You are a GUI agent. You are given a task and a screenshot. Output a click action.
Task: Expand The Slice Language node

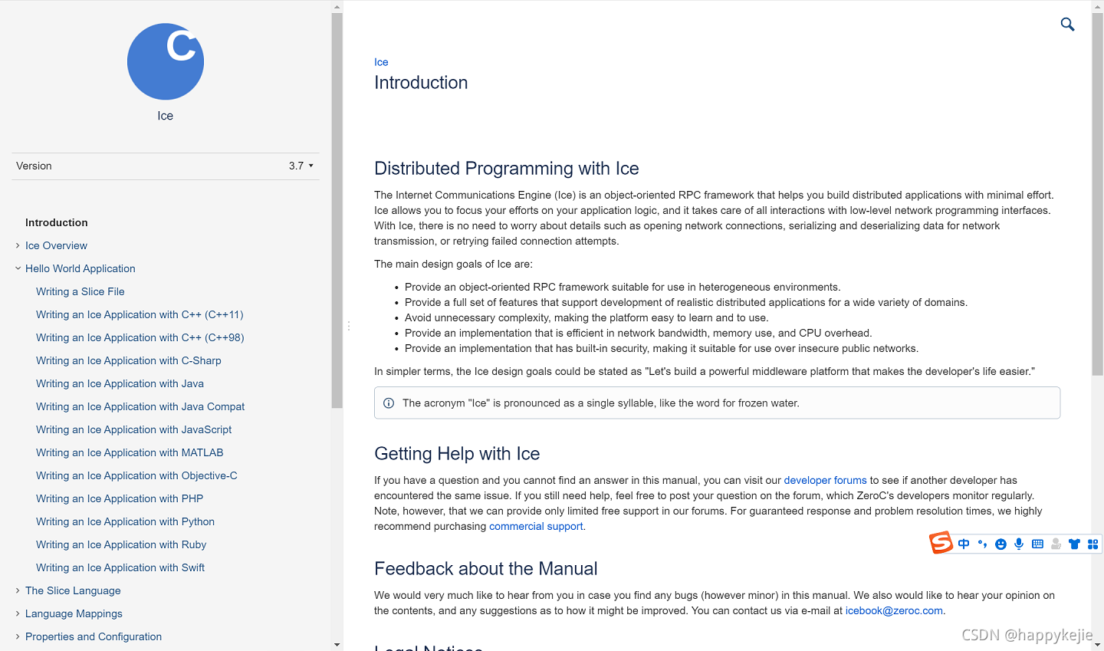(x=18, y=590)
